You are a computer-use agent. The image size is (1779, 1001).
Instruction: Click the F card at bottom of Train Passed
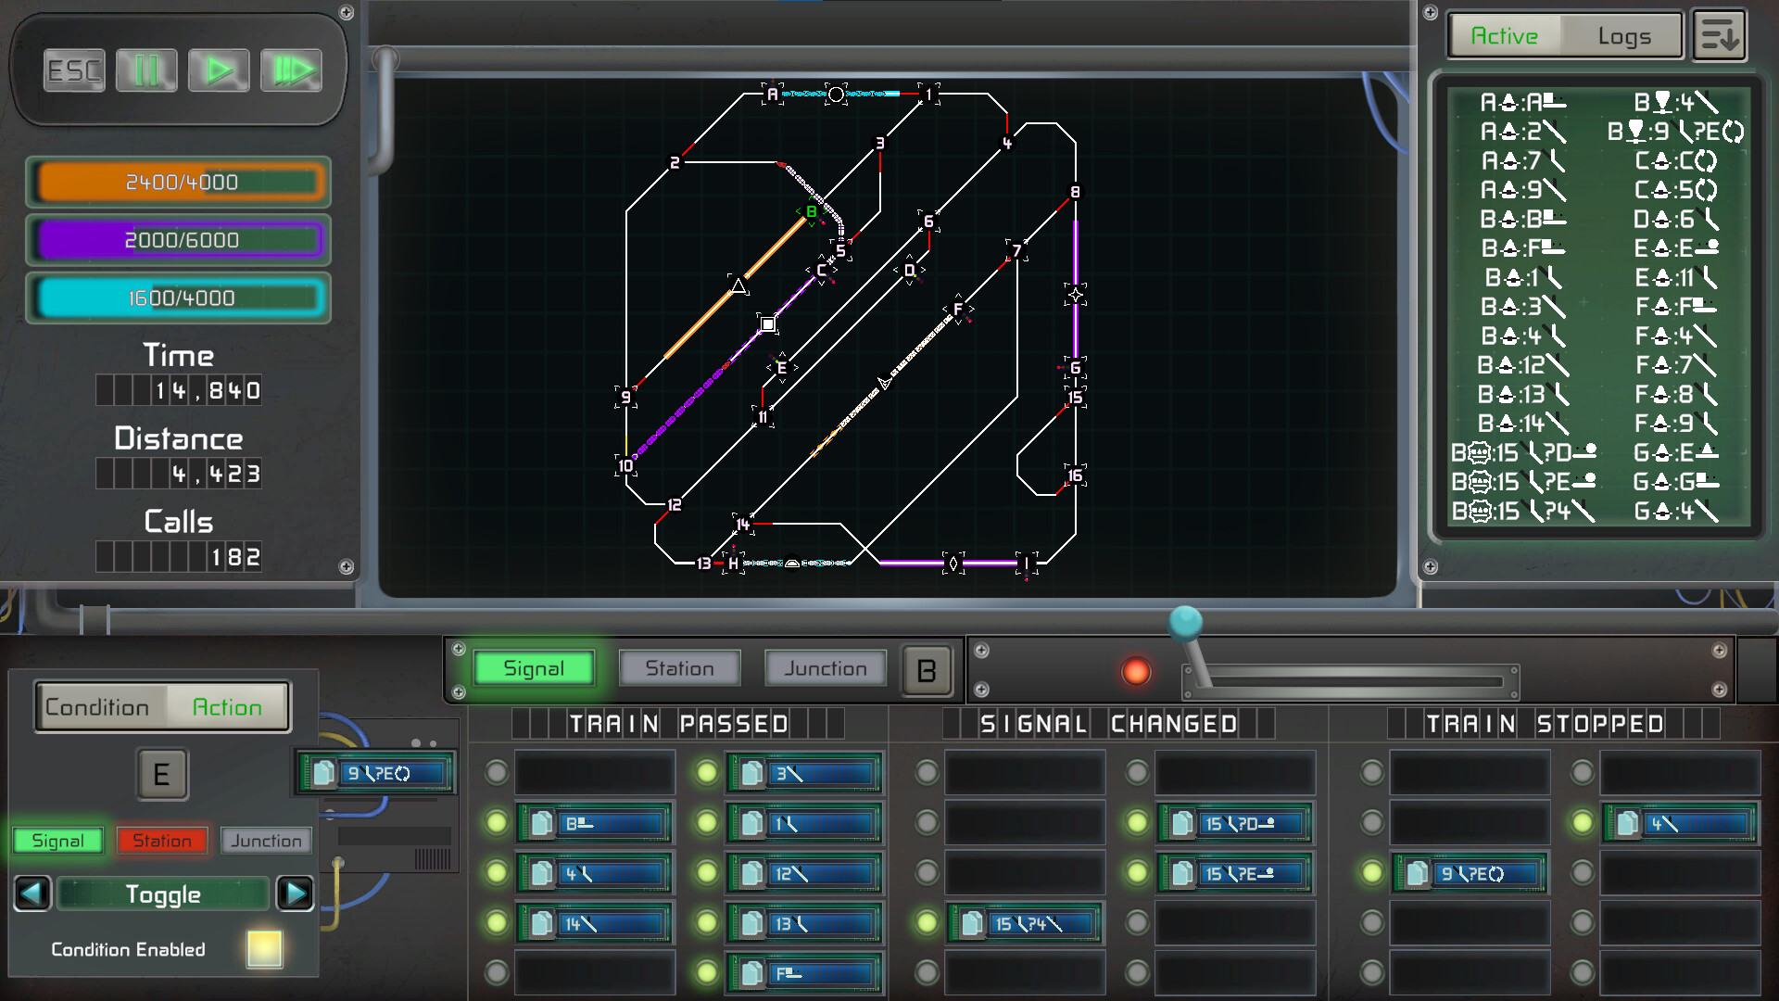click(x=803, y=973)
